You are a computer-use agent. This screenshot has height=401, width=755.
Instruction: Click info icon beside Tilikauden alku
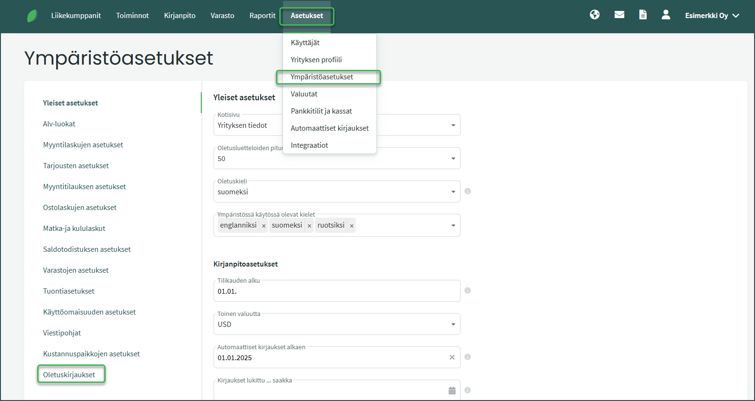[x=468, y=290]
